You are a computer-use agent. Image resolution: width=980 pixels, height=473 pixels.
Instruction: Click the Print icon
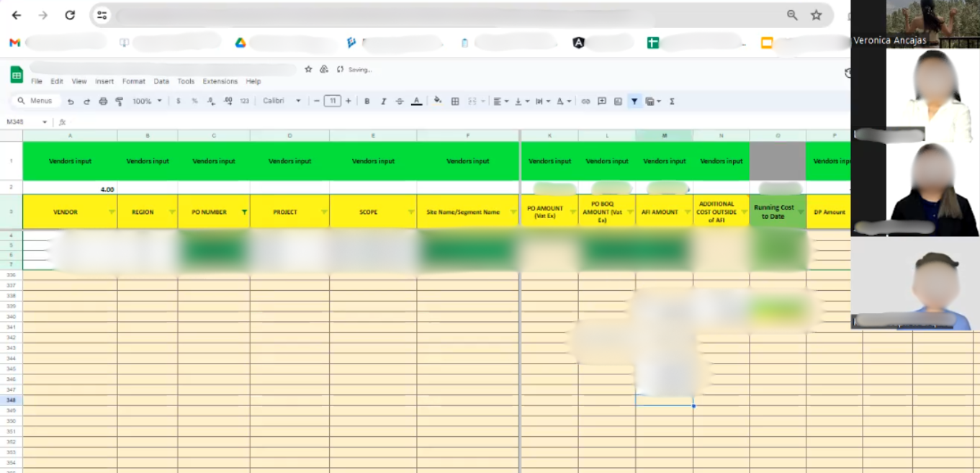(x=103, y=102)
